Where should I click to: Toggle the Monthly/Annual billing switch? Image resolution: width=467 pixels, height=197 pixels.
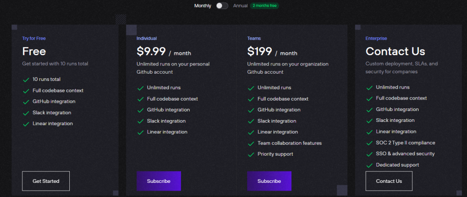(x=222, y=6)
